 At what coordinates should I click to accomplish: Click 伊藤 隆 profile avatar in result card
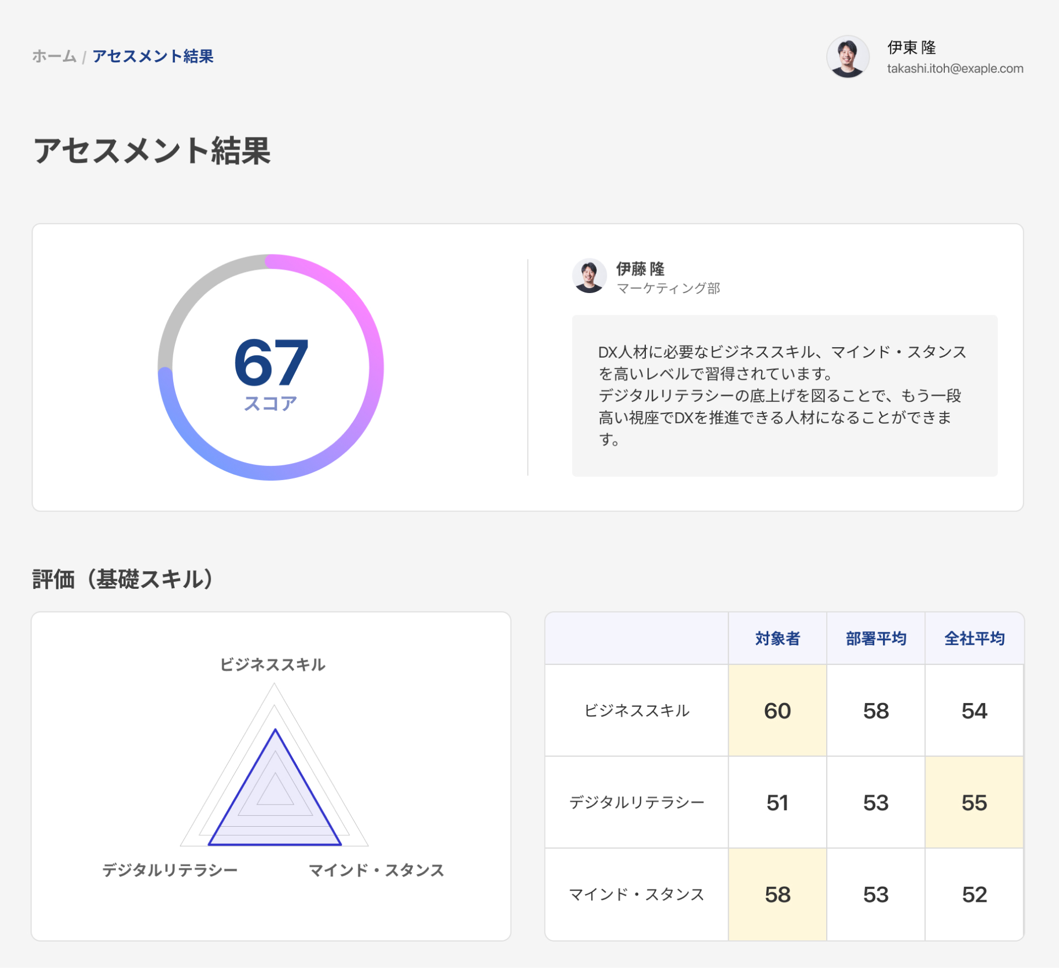tap(589, 275)
